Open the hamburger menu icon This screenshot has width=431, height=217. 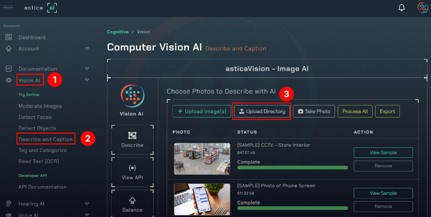[8, 7]
